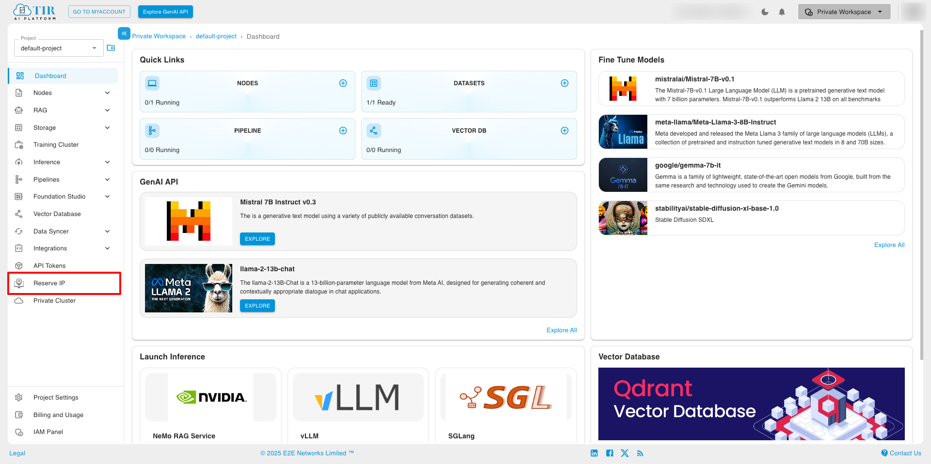
Task: Click the API Tokens sidebar icon
Action: click(19, 266)
